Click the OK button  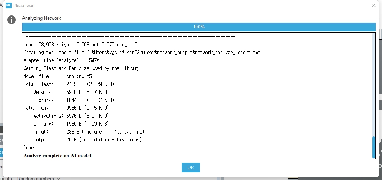(191, 167)
